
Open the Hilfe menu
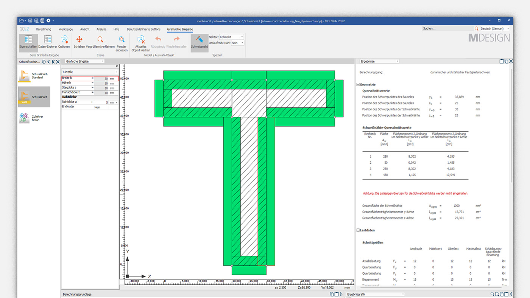pyautogui.click(x=116, y=29)
